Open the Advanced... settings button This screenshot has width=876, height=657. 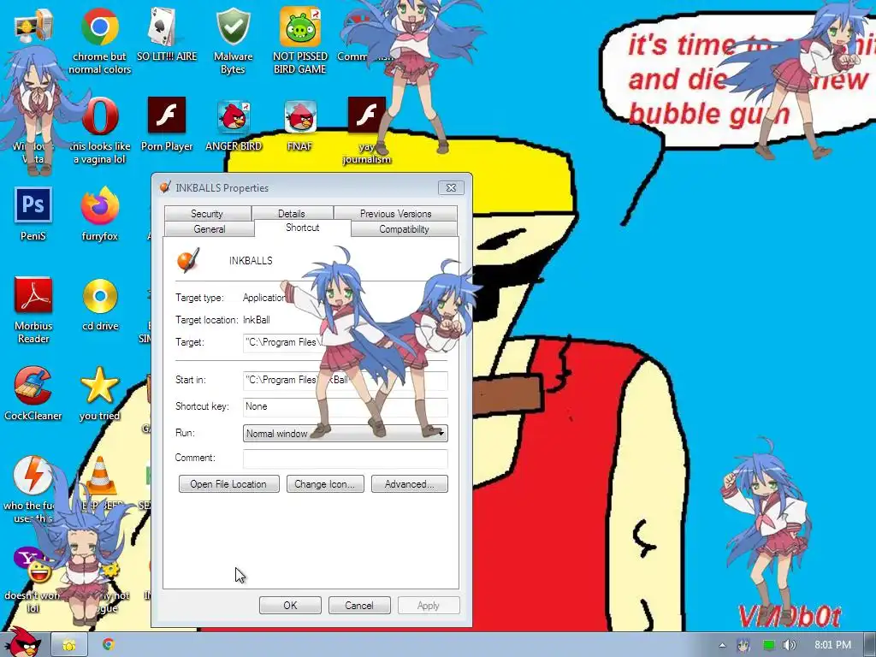click(410, 484)
